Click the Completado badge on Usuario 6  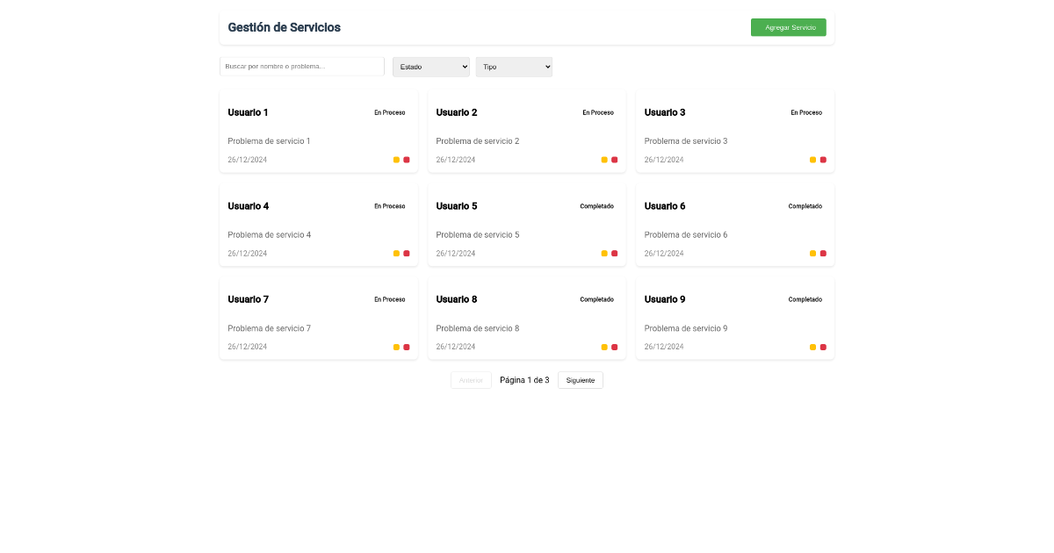click(x=804, y=206)
